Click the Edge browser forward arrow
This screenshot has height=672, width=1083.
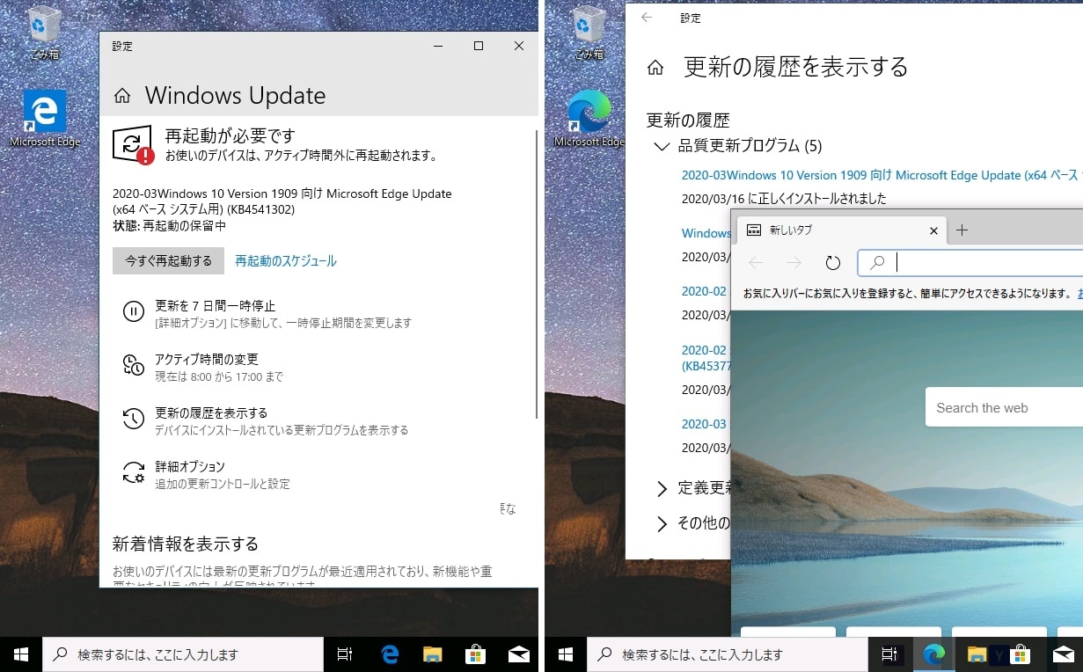794,262
